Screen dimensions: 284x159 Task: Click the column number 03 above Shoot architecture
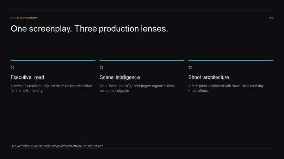coord(190,67)
